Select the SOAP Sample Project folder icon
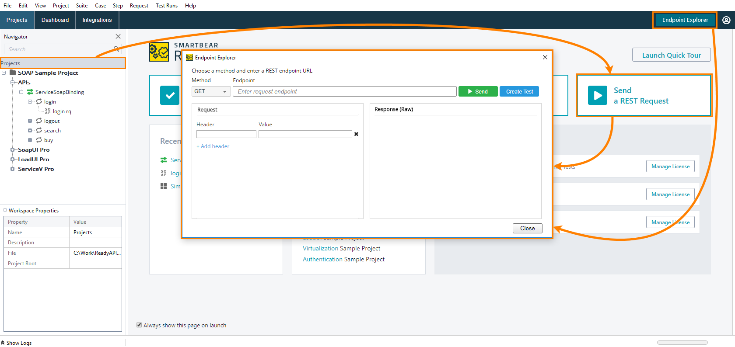This screenshot has width=735, height=347. pos(13,73)
